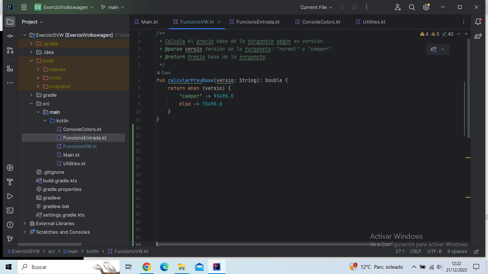488x274 pixels.
Task: Open Microsoft Edge from the taskbar
Action: coord(164,267)
